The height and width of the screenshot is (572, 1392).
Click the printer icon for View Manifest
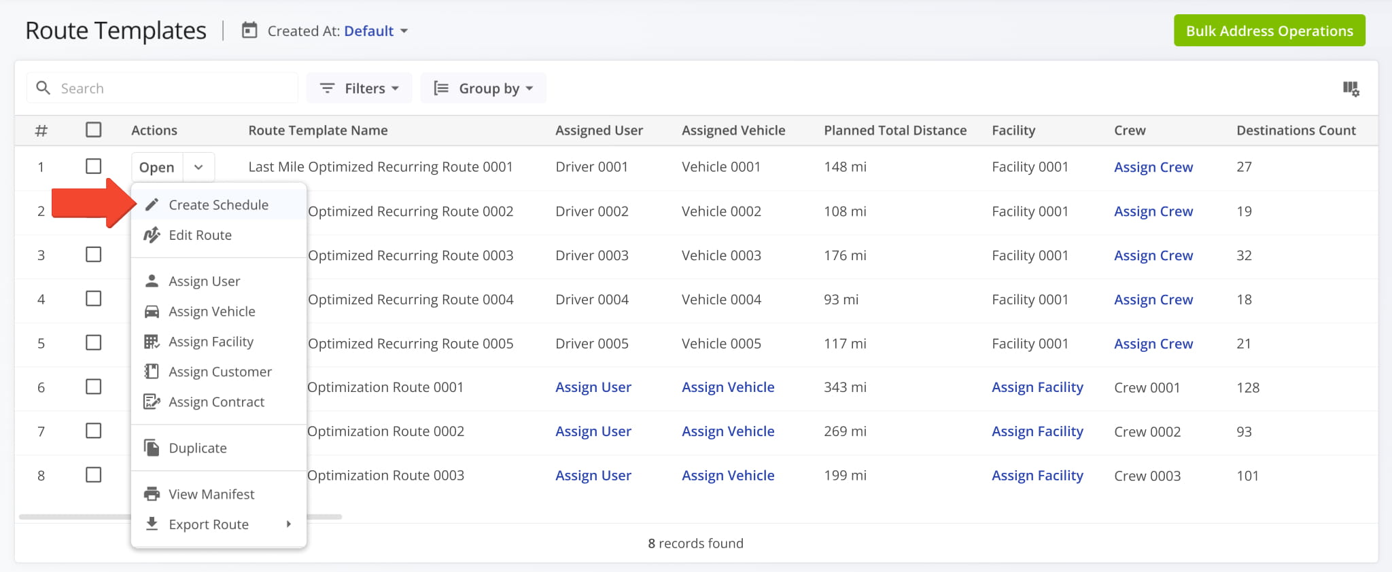[x=152, y=494]
